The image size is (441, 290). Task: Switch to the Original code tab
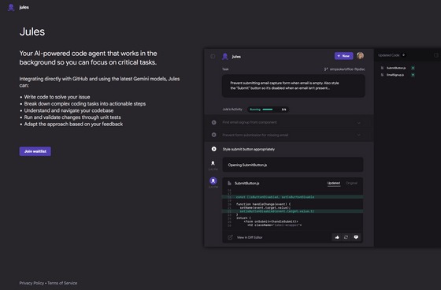click(x=351, y=183)
